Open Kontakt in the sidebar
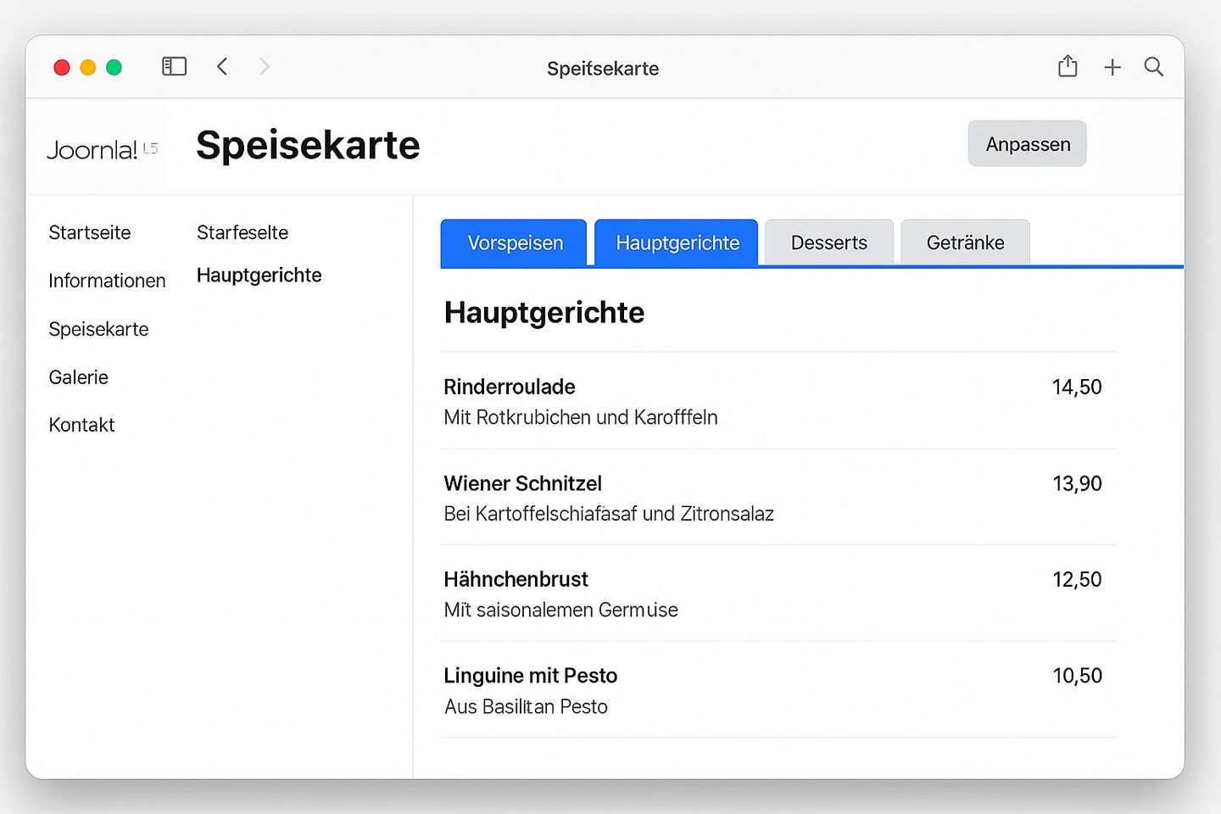 81,425
